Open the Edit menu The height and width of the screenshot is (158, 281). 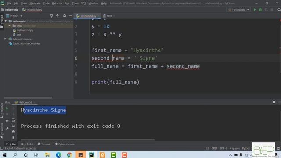point(16,4)
